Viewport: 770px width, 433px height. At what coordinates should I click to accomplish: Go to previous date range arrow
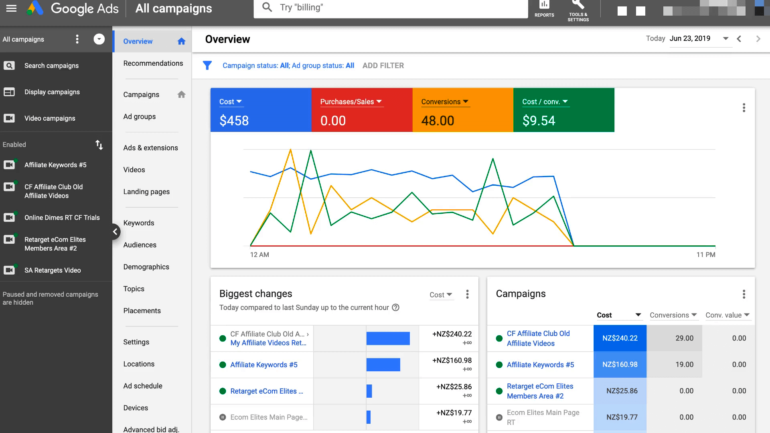(739, 39)
